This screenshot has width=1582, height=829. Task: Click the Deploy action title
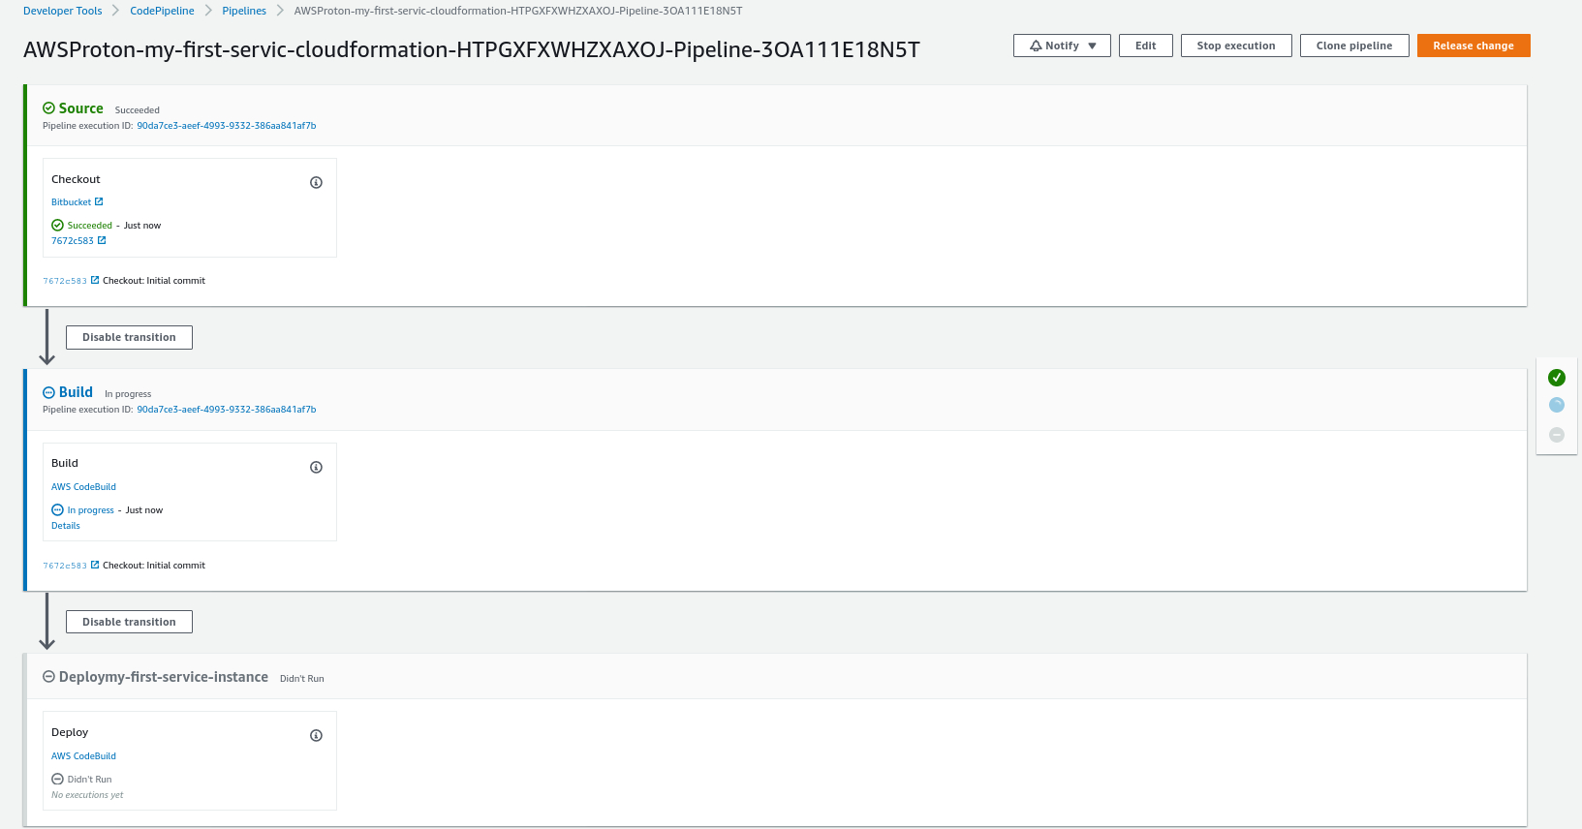[70, 732]
